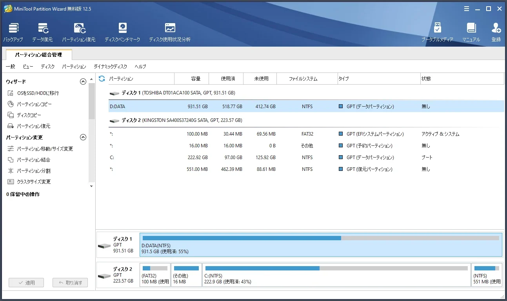The width and height of the screenshot is (507, 301).
Task: Start the ディスクコピー wizard
Action: click(x=24, y=115)
